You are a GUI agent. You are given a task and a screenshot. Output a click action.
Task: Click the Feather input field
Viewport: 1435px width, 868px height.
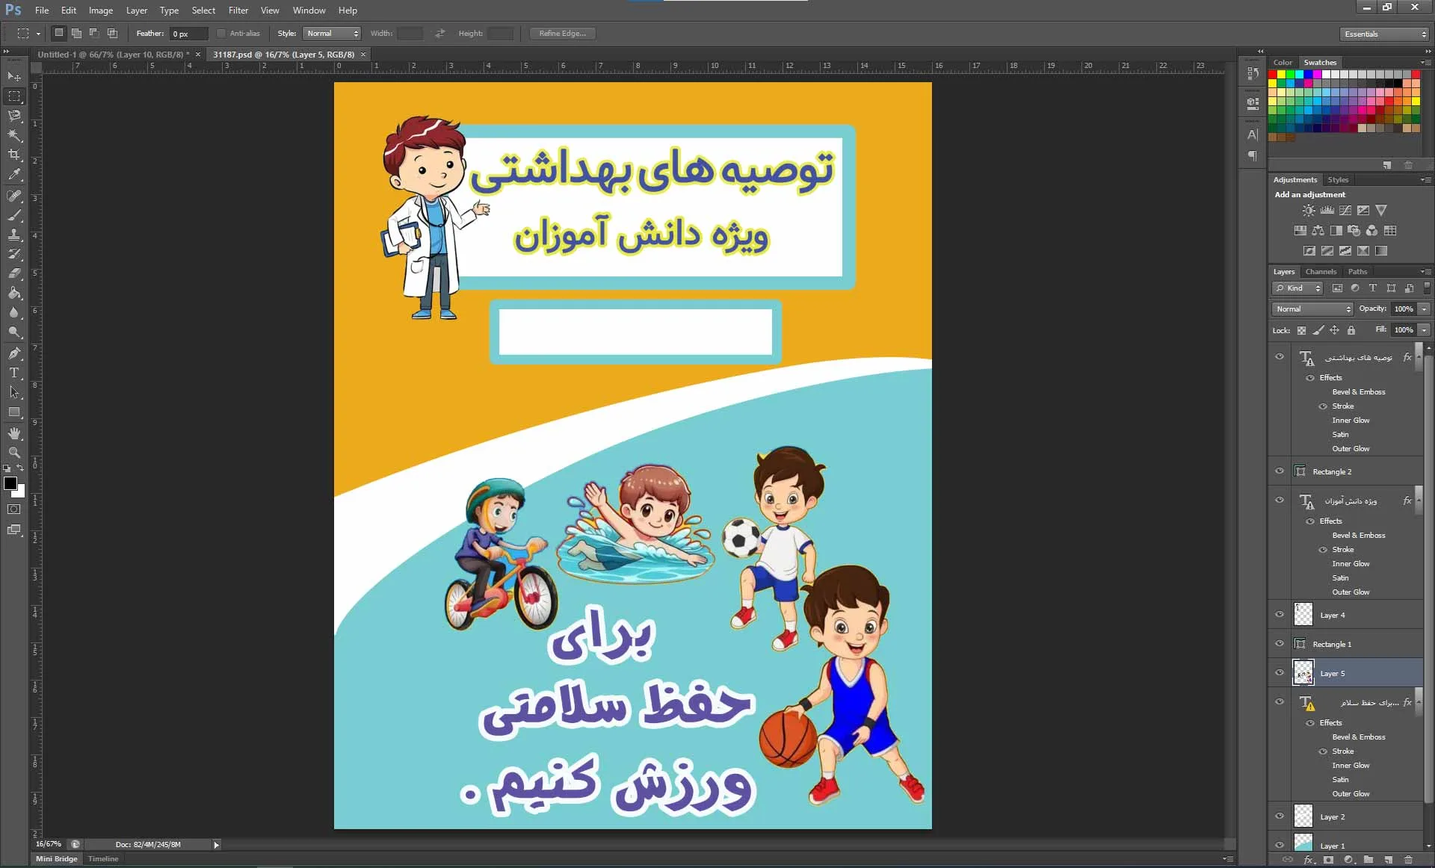[x=189, y=34]
